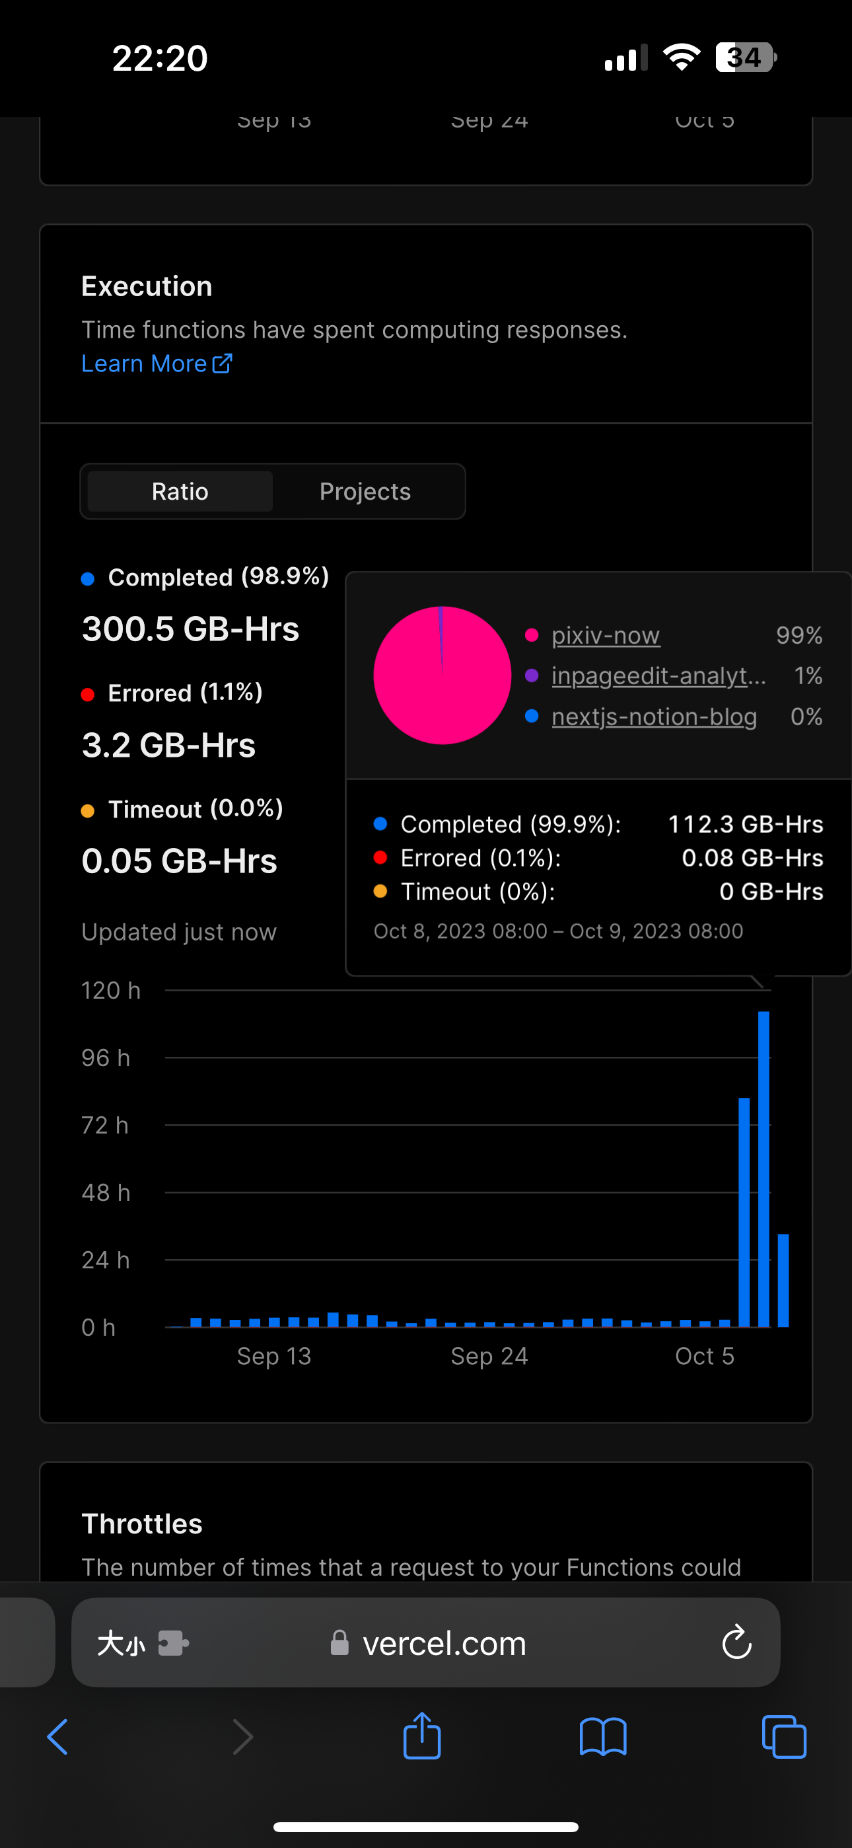852x1848 pixels.
Task: Open the Safari share sheet
Action: click(x=423, y=1736)
